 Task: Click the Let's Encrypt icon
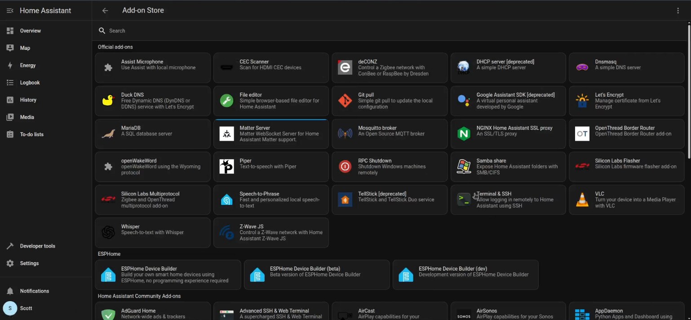582,101
